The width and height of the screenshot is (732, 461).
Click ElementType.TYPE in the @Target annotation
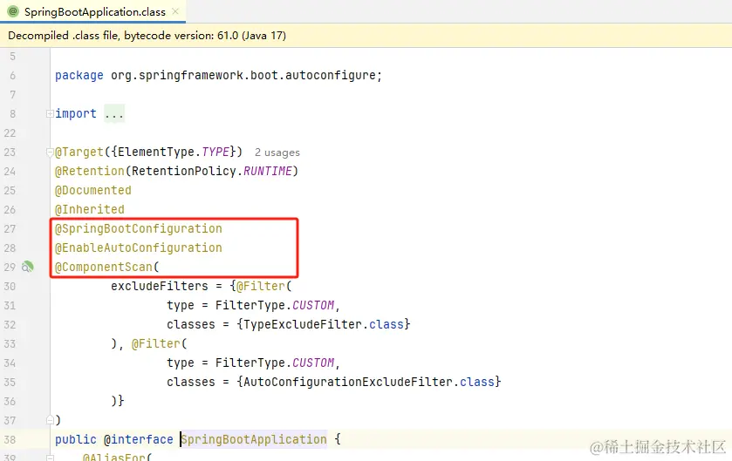pos(174,152)
